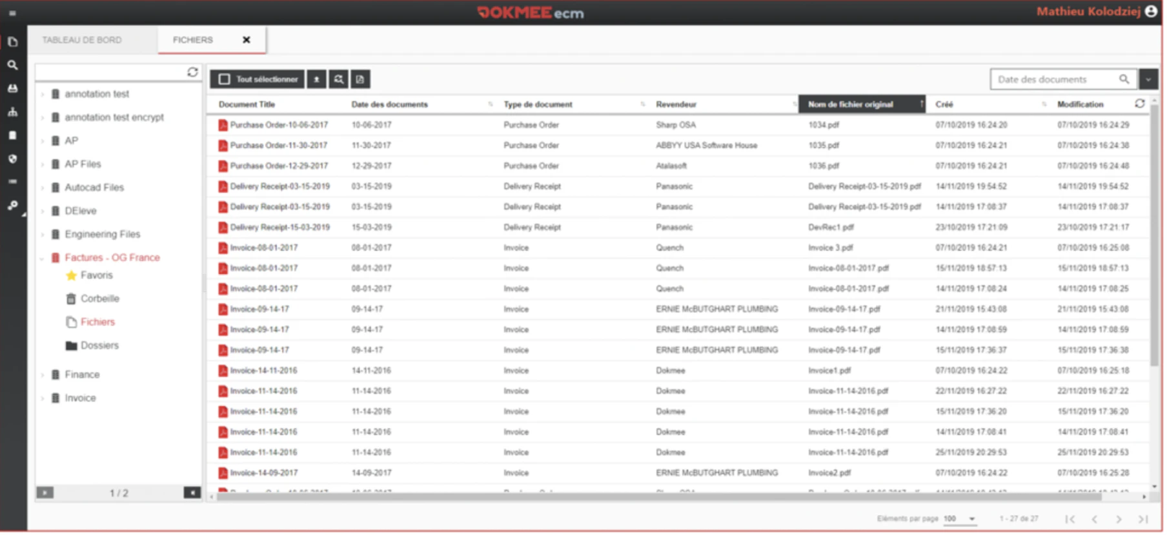Image resolution: width=1167 pixels, height=535 pixels.
Task: Go to the previous results page
Action: click(1095, 520)
